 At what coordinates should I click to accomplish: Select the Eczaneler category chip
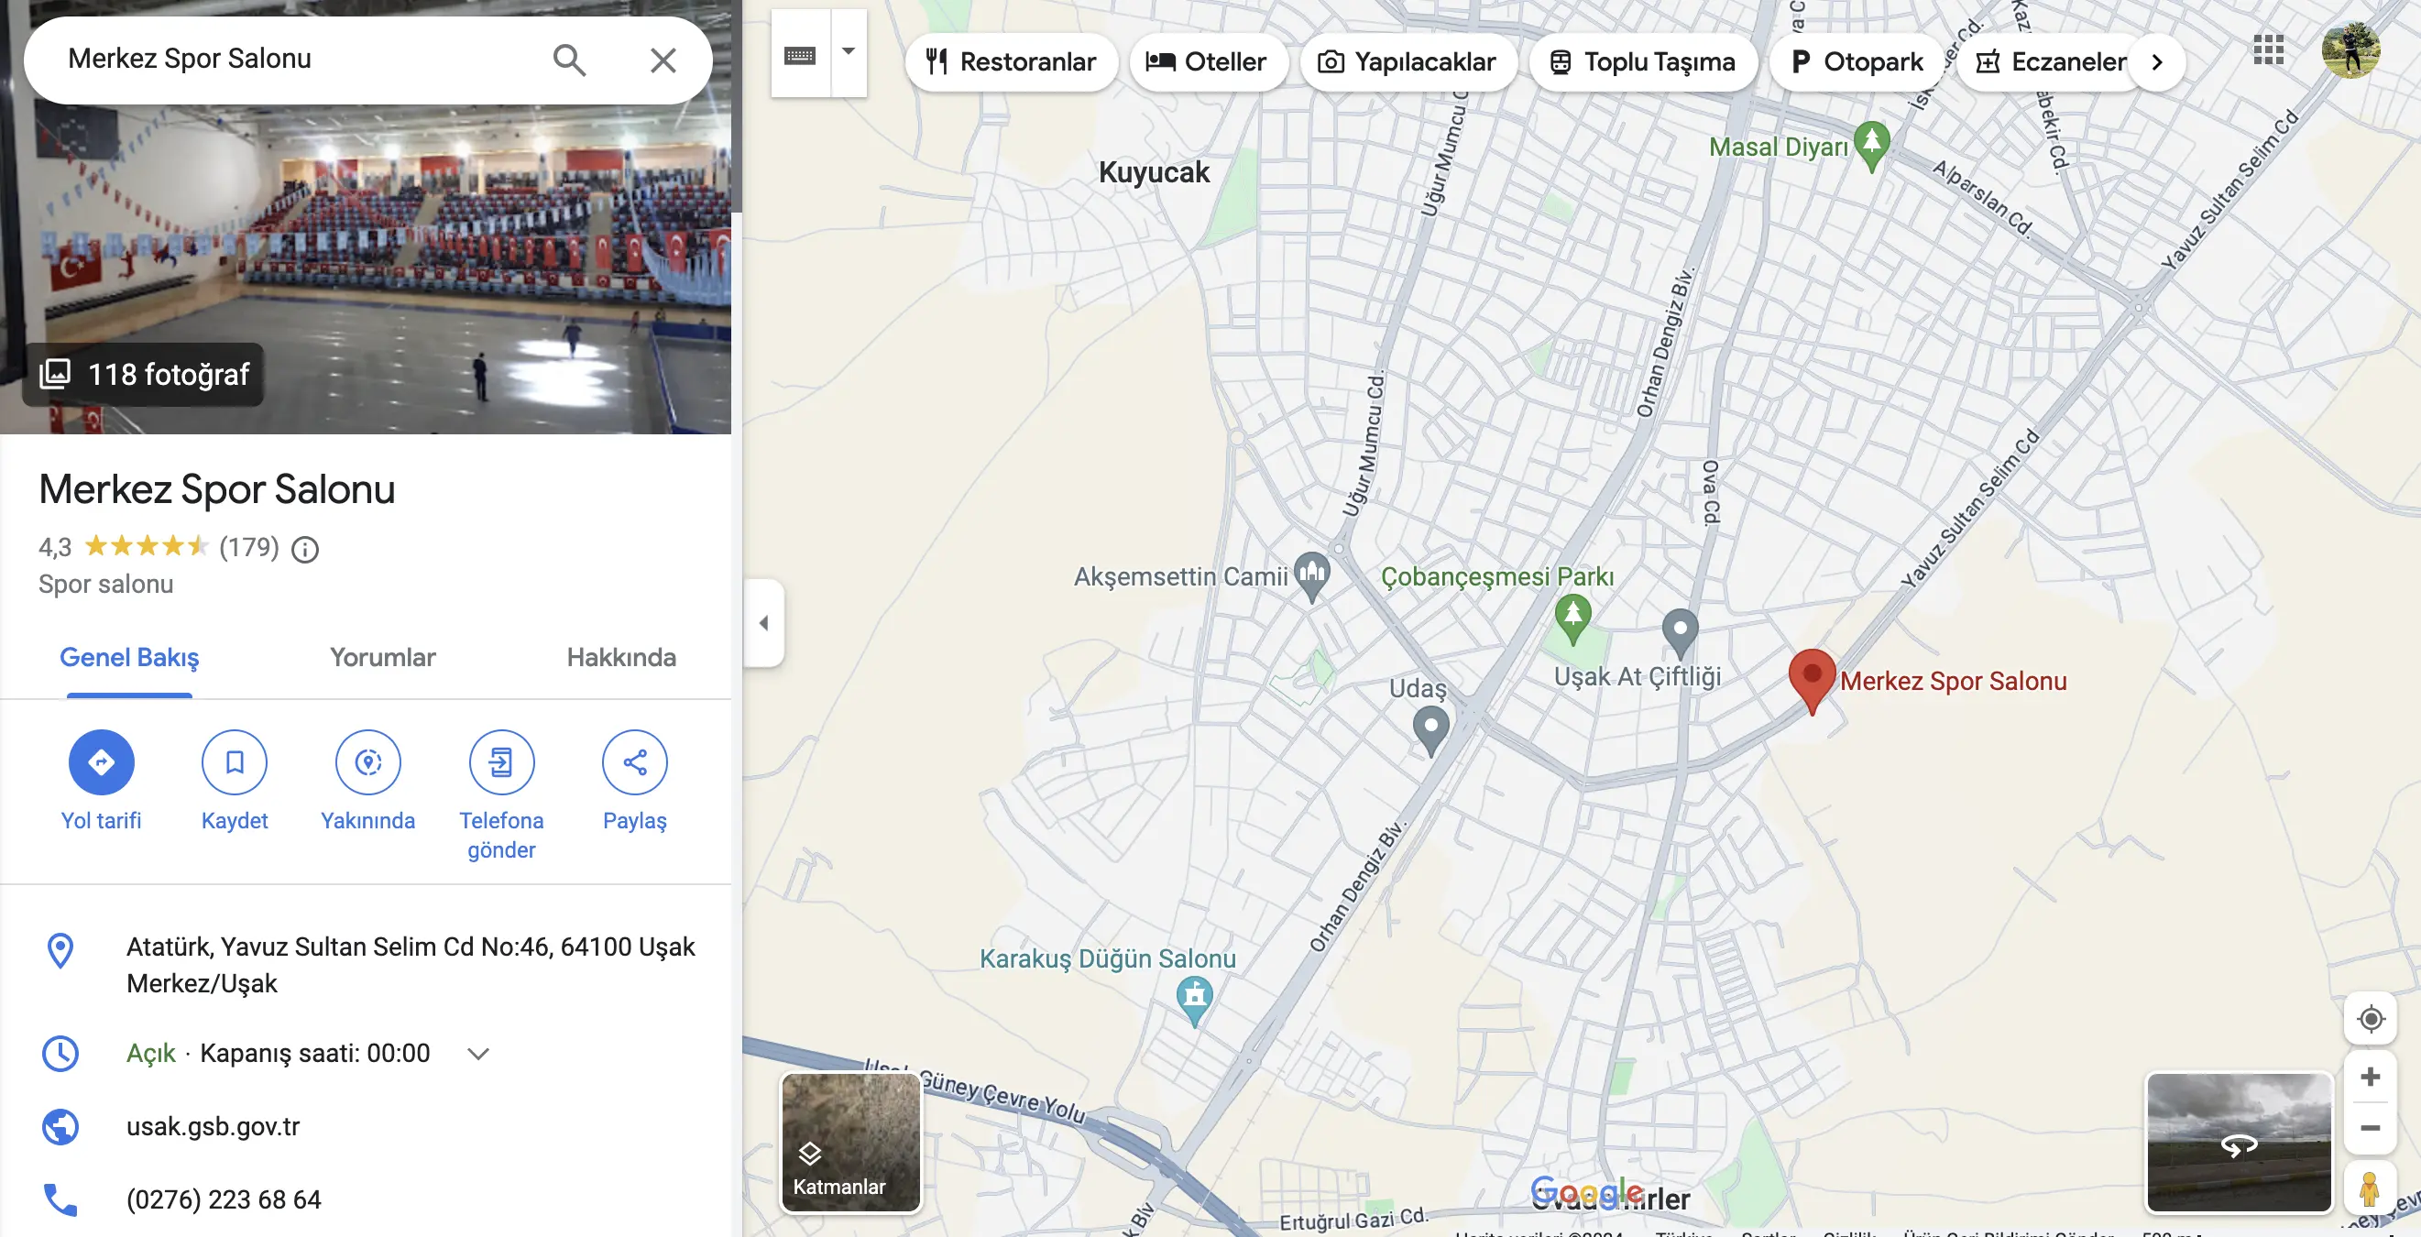[2051, 62]
